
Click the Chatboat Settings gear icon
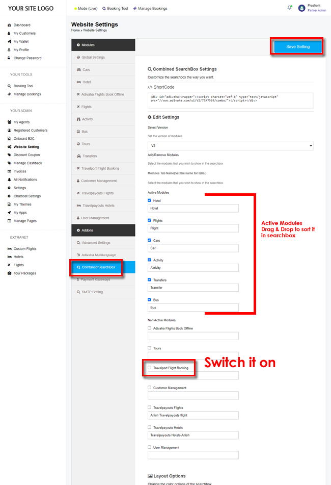click(9, 196)
